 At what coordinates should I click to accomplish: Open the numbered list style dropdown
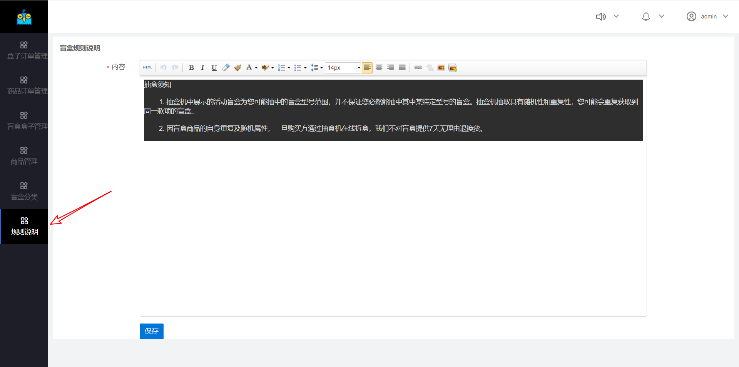point(289,68)
